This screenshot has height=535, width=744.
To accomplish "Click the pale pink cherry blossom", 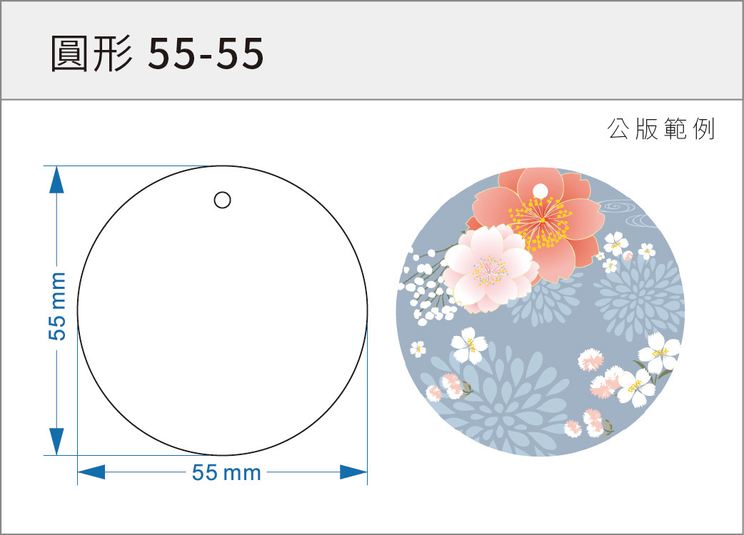I will point(490,267).
